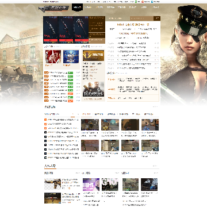Open soldier thumbnail with large white letters
The image size is (207, 207).
click(110, 185)
